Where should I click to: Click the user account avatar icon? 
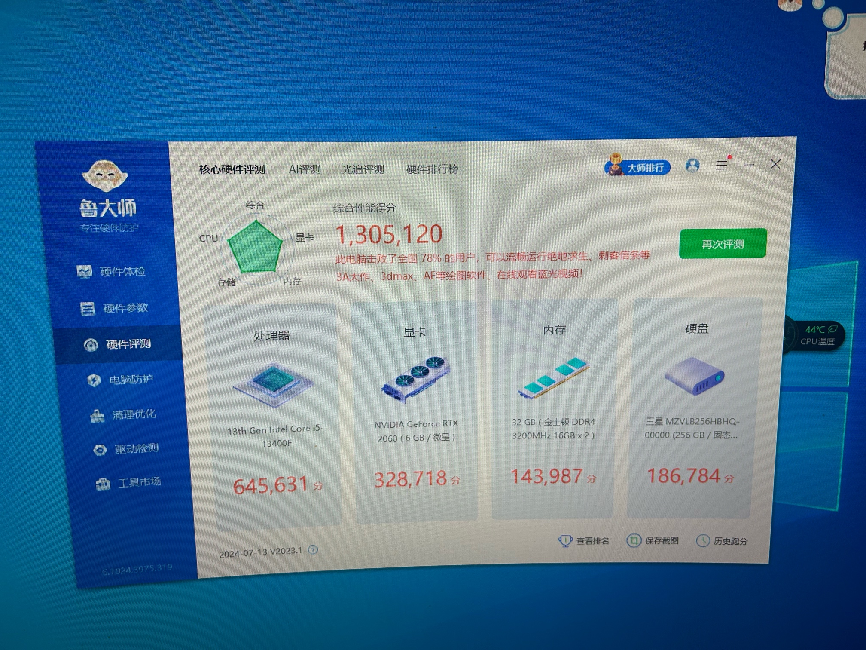point(692,166)
